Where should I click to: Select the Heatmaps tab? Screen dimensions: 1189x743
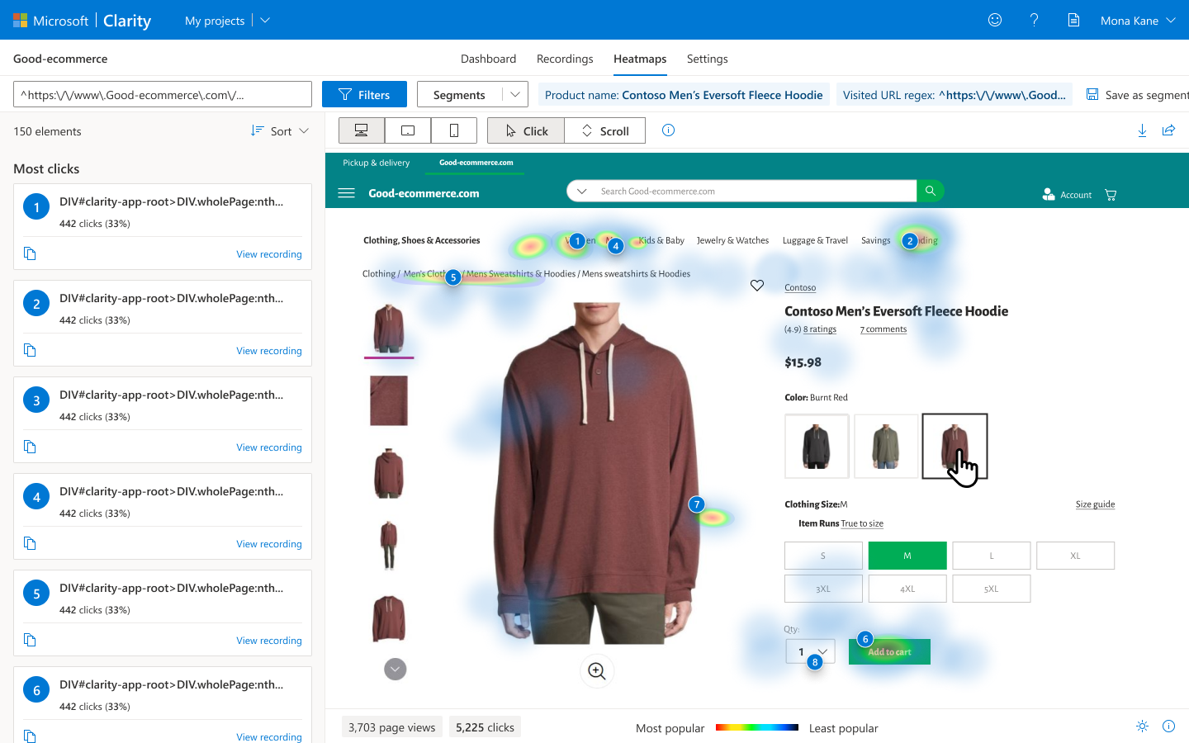pyautogui.click(x=640, y=59)
